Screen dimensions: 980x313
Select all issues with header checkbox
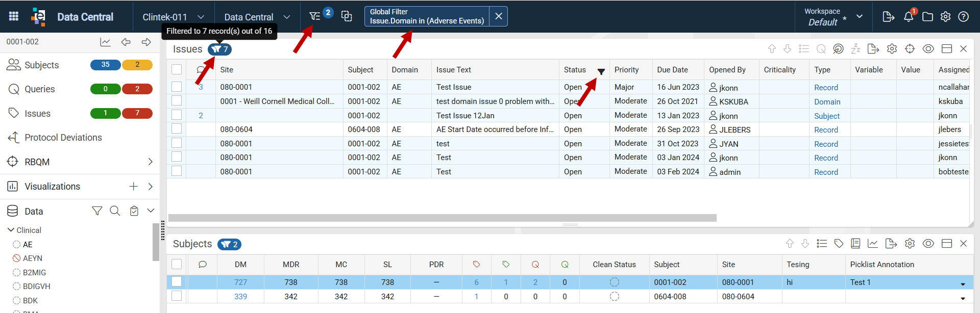[177, 69]
